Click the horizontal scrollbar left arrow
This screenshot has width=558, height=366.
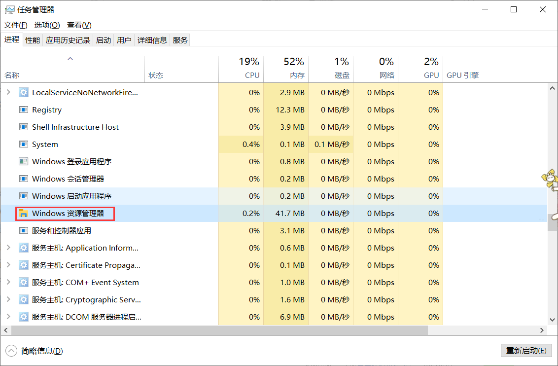click(6, 330)
